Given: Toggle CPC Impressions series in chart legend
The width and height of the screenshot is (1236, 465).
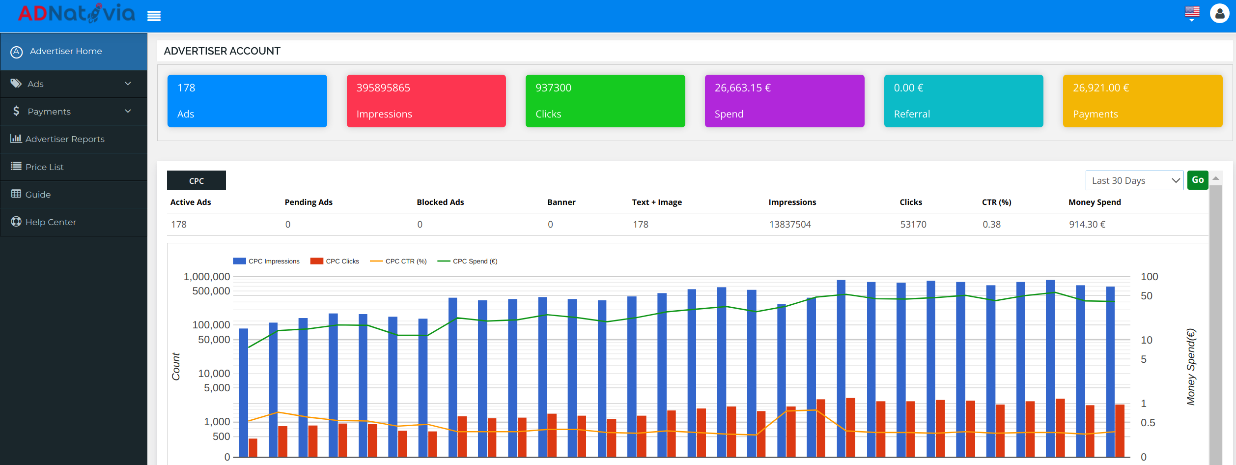Looking at the screenshot, I should (x=266, y=262).
